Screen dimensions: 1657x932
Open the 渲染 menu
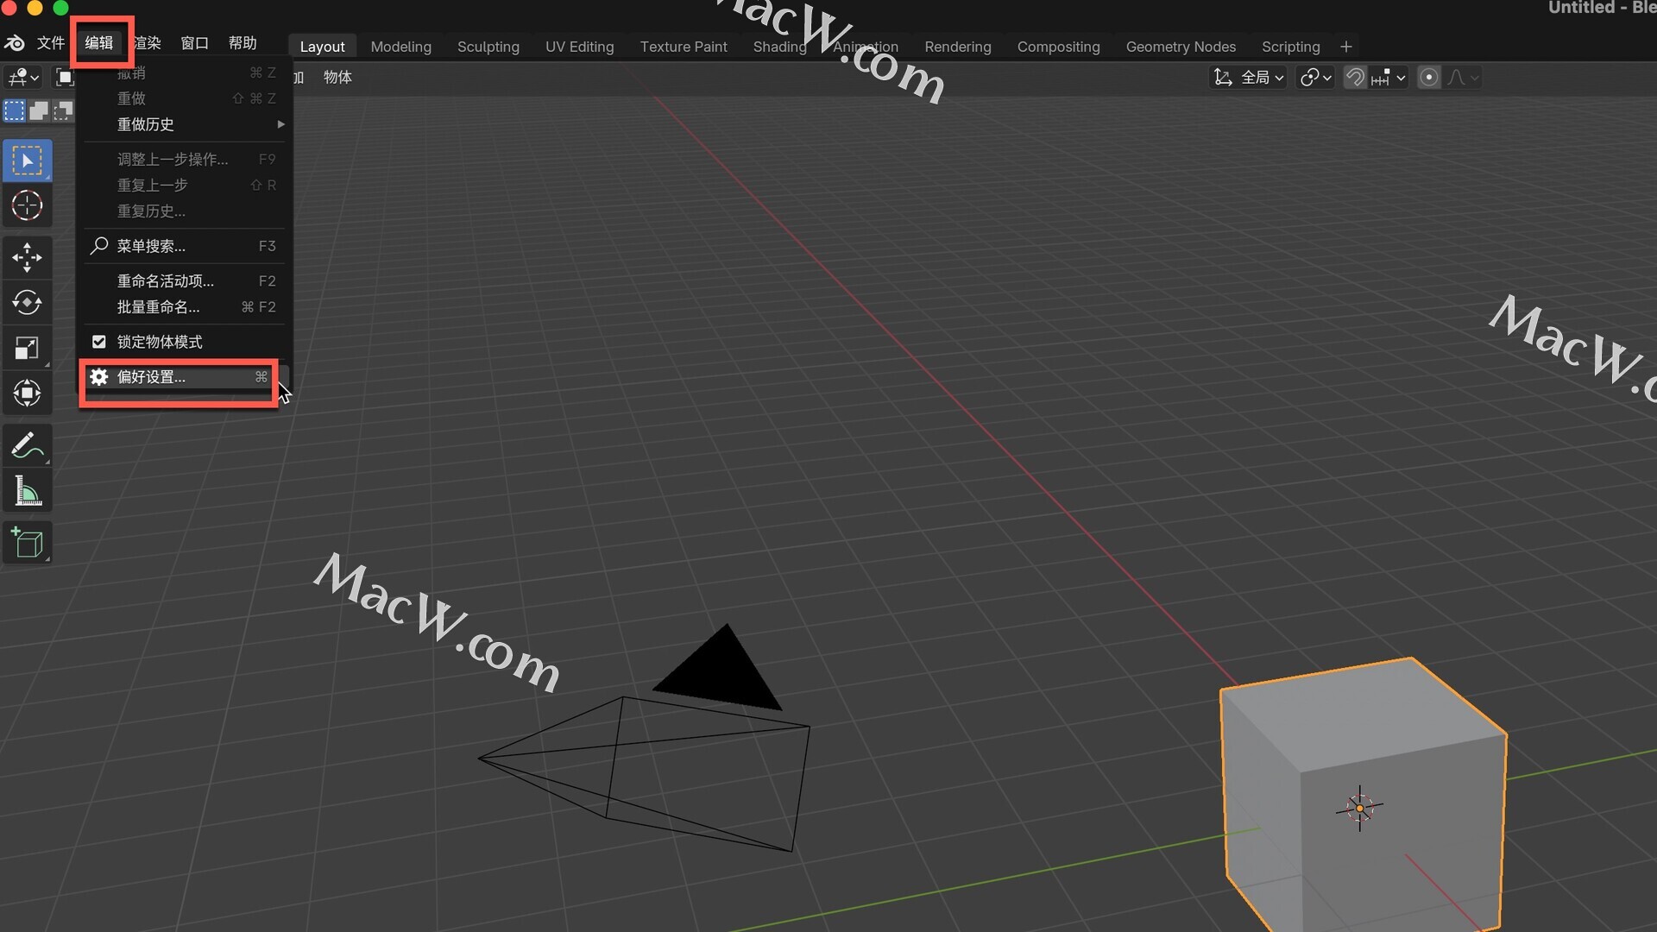pyautogui.click(x=148, y=43)
